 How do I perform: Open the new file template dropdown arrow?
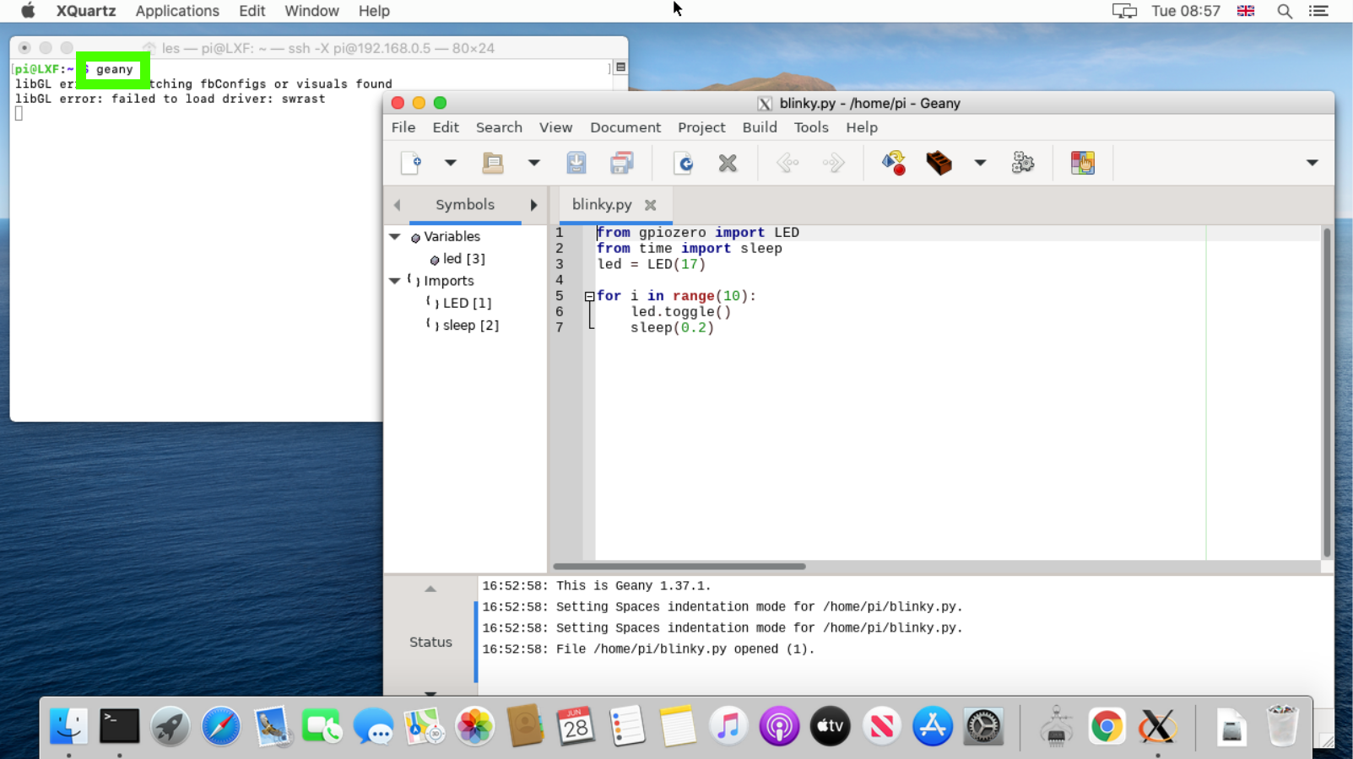tap(451, 163)
